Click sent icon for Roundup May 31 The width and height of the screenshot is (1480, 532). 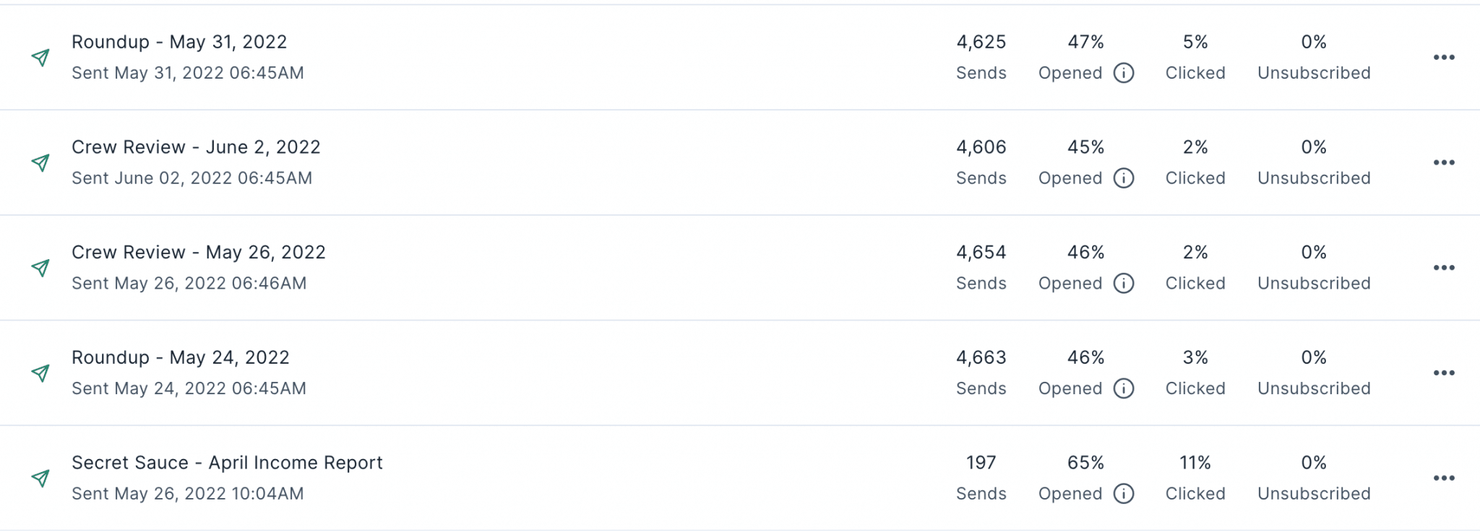click(x=41, y=58)
